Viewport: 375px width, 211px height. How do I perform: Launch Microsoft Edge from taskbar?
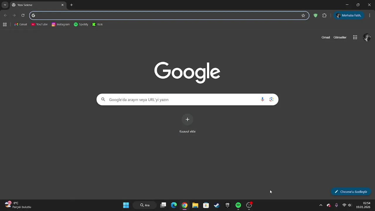point(174,205)
